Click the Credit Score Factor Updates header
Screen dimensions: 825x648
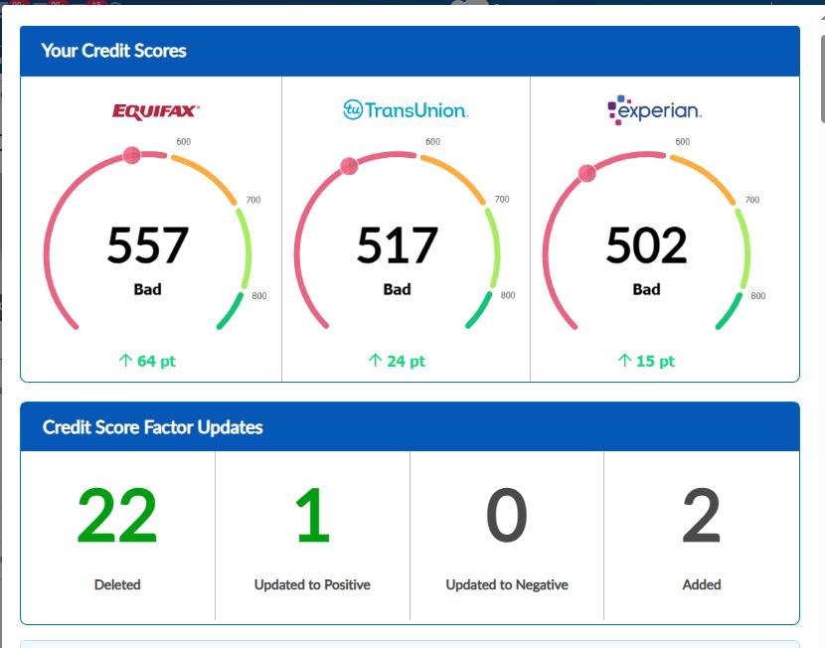152,427
